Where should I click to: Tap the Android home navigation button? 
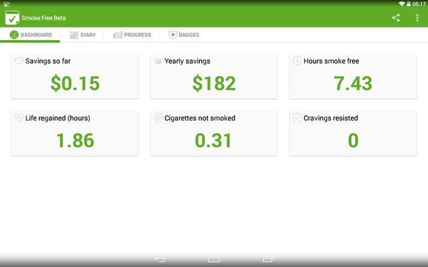214,259
